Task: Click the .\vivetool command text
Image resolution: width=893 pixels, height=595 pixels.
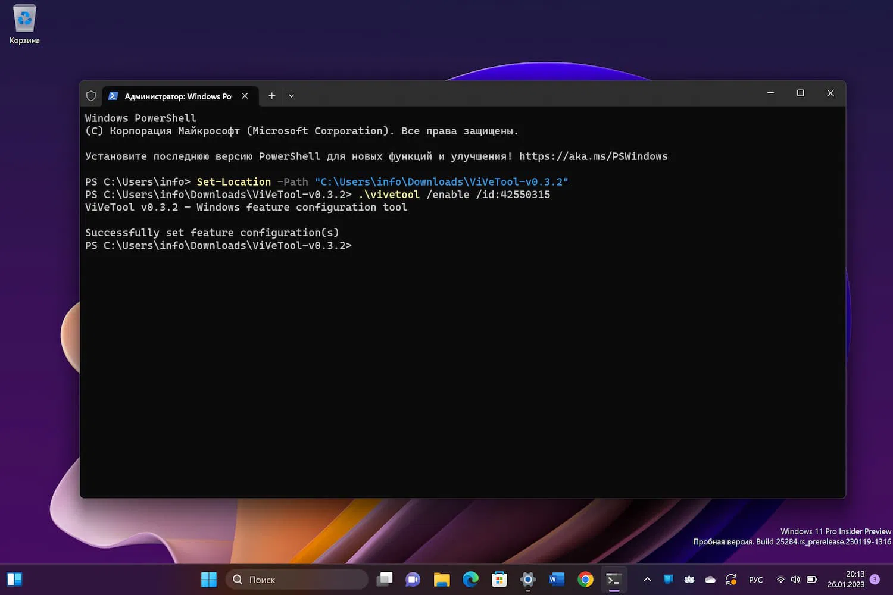Action: (389, 195)
